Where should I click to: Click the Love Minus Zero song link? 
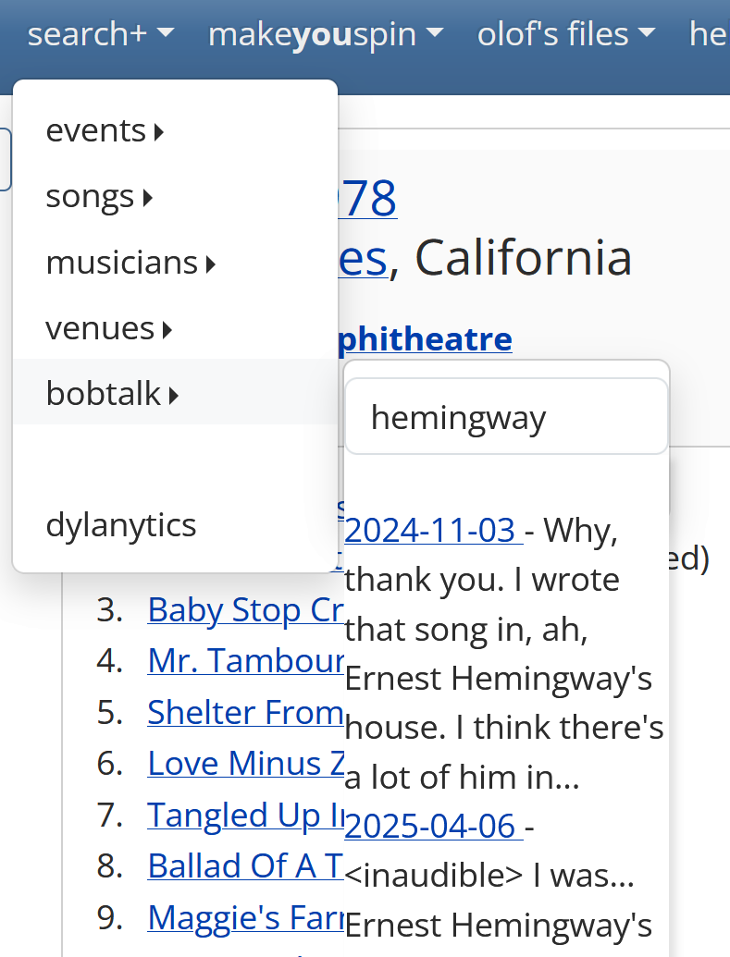click(x=245, y=763)
